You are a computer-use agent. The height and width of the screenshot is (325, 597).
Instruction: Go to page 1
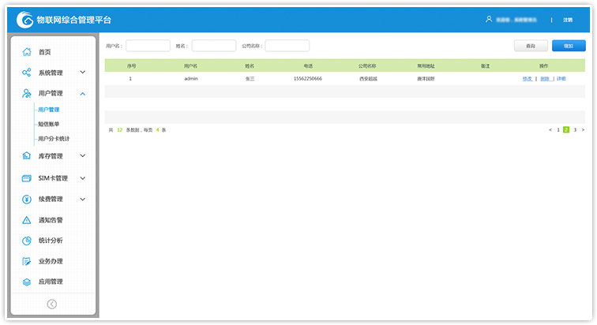[x=558, y=130]
